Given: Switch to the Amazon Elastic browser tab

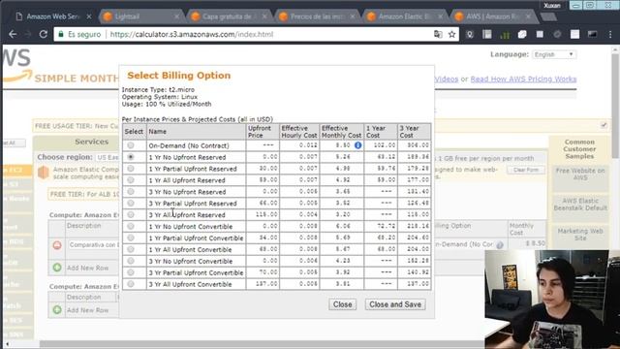Looking at the screenshot, I should [x=405, y=16].
